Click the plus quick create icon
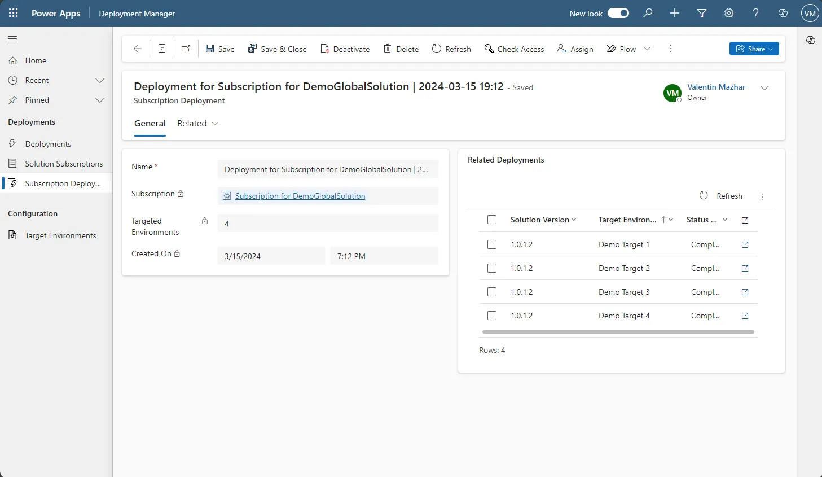The width and height of the screenshot is (822, 477). 675,13
